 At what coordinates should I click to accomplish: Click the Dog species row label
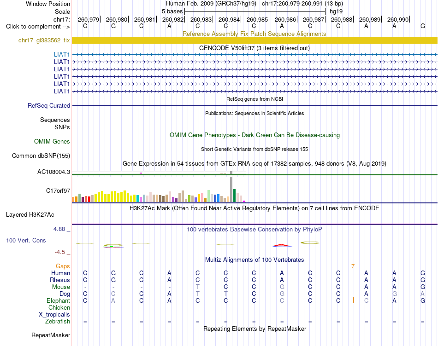pos(65,294)
